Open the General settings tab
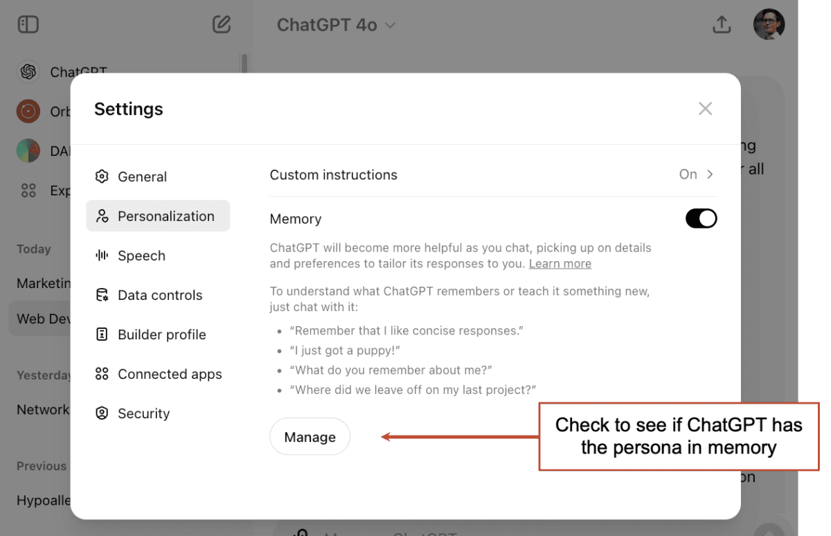This screenshot has height=536, width=831. [x=142, y=177]
